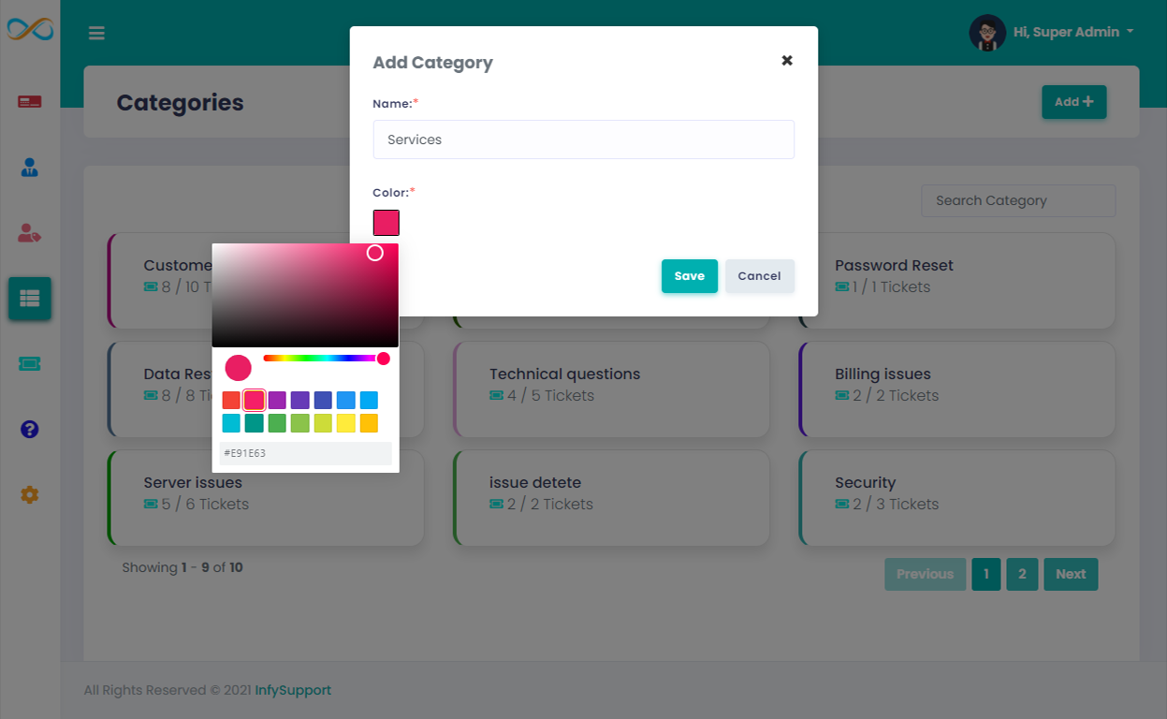Screen dimensions: 1167x719
Task: Pick the blue color swatch
Action: coord(345,401)
